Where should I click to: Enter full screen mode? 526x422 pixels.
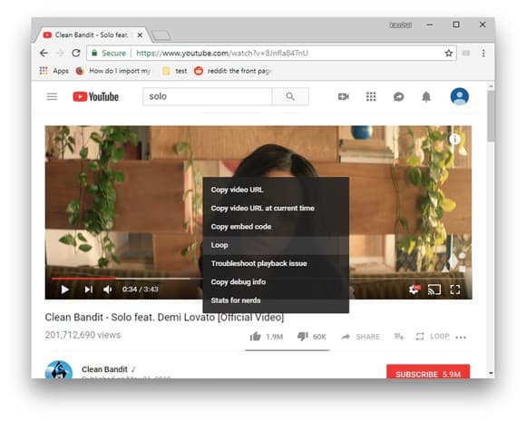[x=455, y=290]
